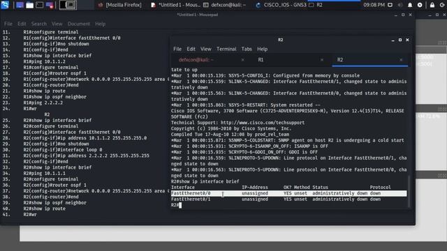Image resolution: width=447 pixels, height=251 pixels.
Task: Open the R2 terminal File menu
Action: click(177, 49)
